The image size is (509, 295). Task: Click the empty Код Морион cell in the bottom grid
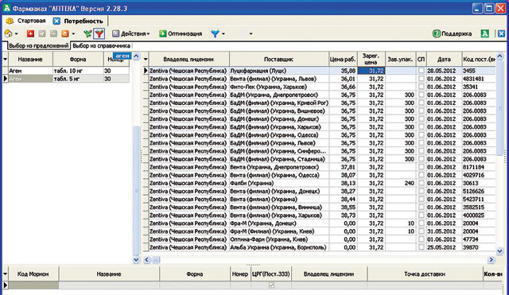[x=33, y=285]
